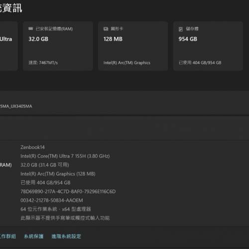249x249 pixels.
Task: Open the processor card showing Ultra
Action: click(9, 46)
